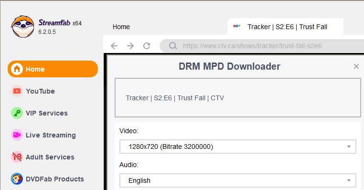The width and height of the screenshot is (364, 190).
Task: Expand the Audio language dropdown arrow
Action: point(349,180)
